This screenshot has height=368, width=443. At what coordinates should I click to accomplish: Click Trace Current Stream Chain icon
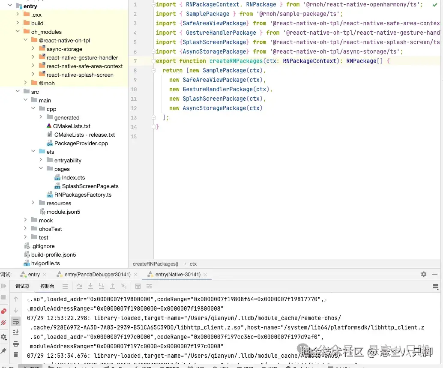(149, 286)
